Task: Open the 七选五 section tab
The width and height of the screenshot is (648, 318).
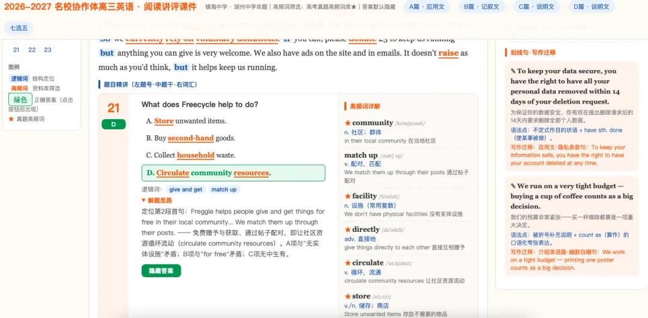Action: pyautogui.click(x=19, y=28)
